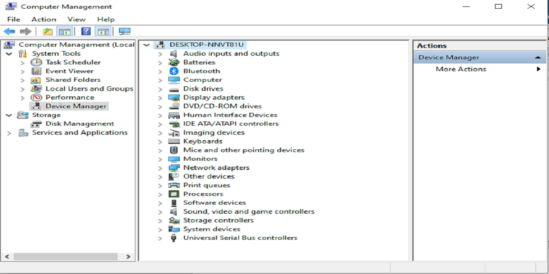Click the Help question-mark toolbar icon
The height and width of the screenshot is (274, 549).
pyautogui.click(x=86, y=32)
